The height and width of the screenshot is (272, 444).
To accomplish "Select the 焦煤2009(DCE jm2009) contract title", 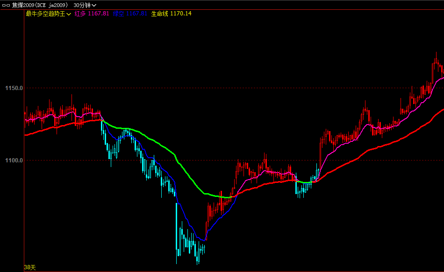I will pos(40,5).
